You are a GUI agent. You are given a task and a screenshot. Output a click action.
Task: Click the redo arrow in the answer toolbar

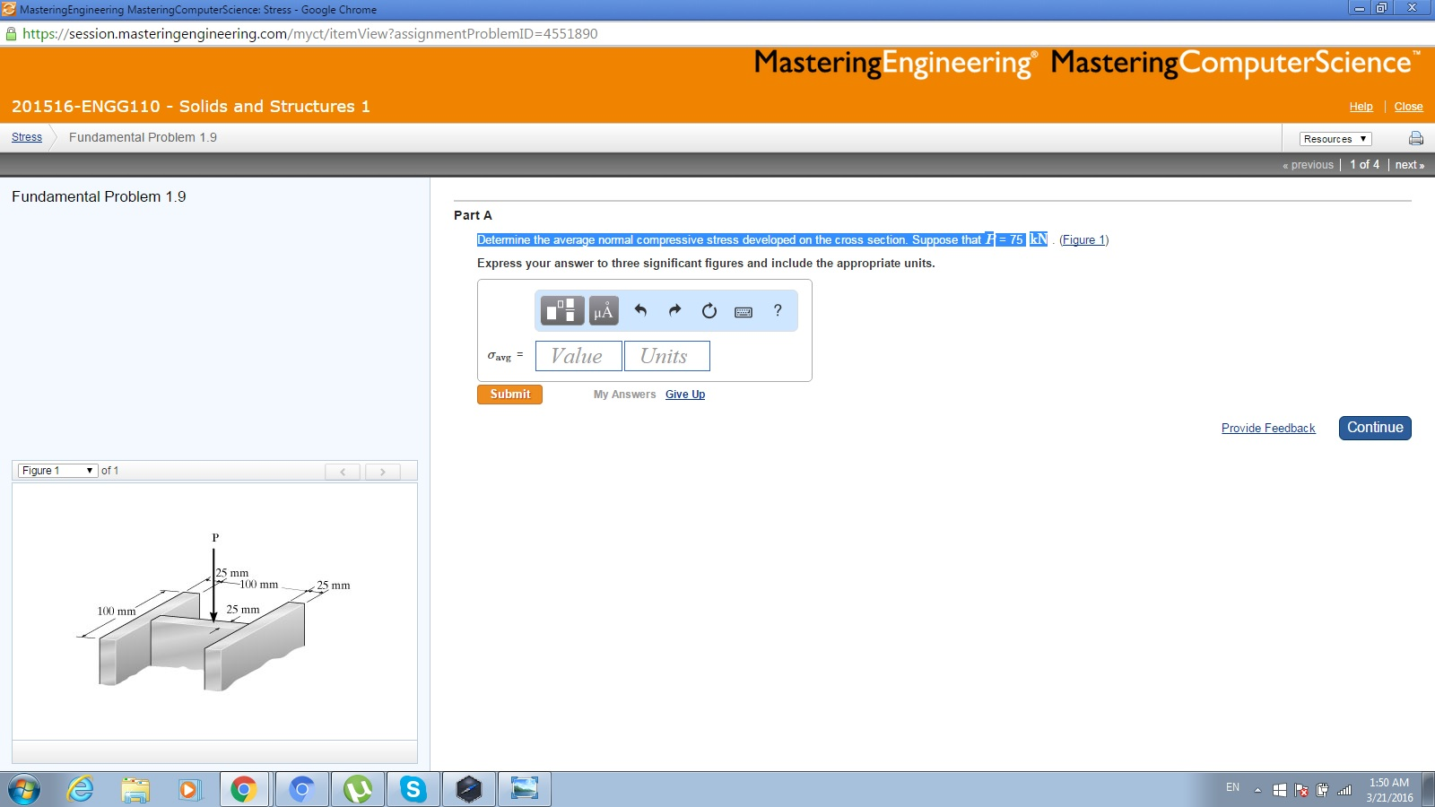point(674,310)
